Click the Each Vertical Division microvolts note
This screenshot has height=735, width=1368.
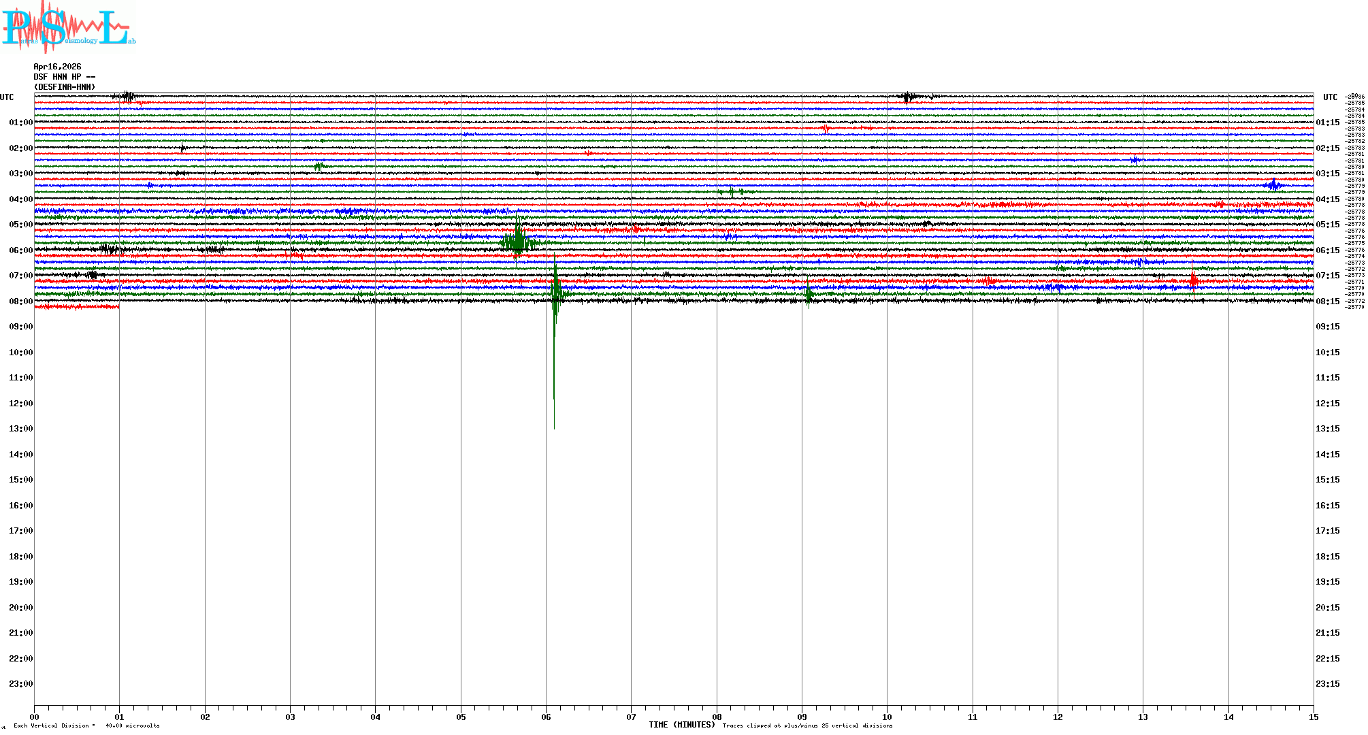[86, 725]
